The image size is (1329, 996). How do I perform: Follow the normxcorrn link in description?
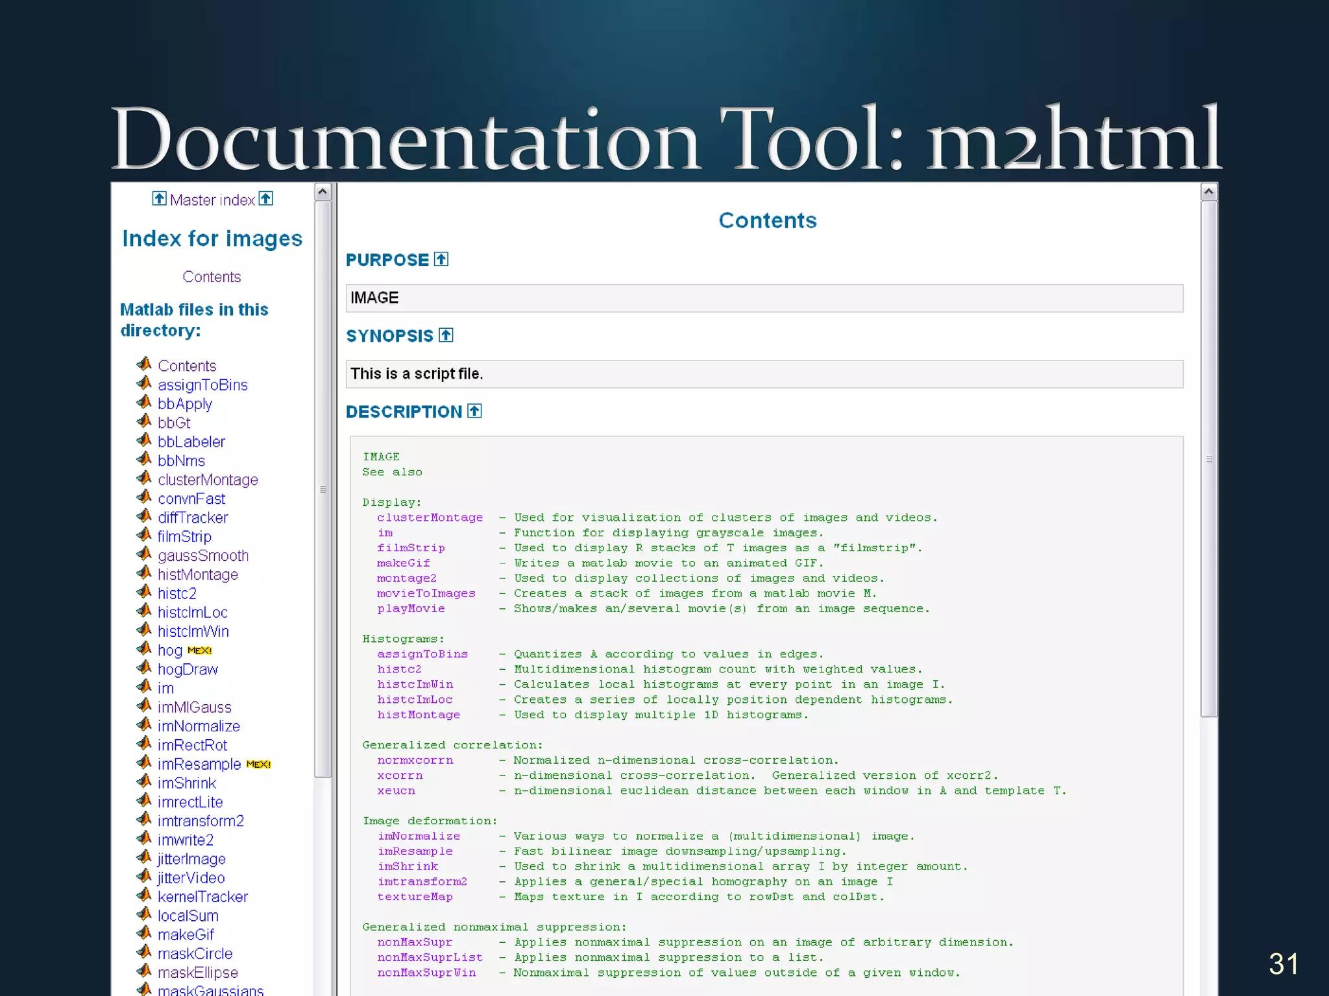click(x=415, y=760)
